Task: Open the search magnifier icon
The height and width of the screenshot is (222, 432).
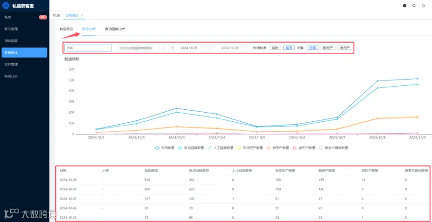Action: (x=414, y=5)
